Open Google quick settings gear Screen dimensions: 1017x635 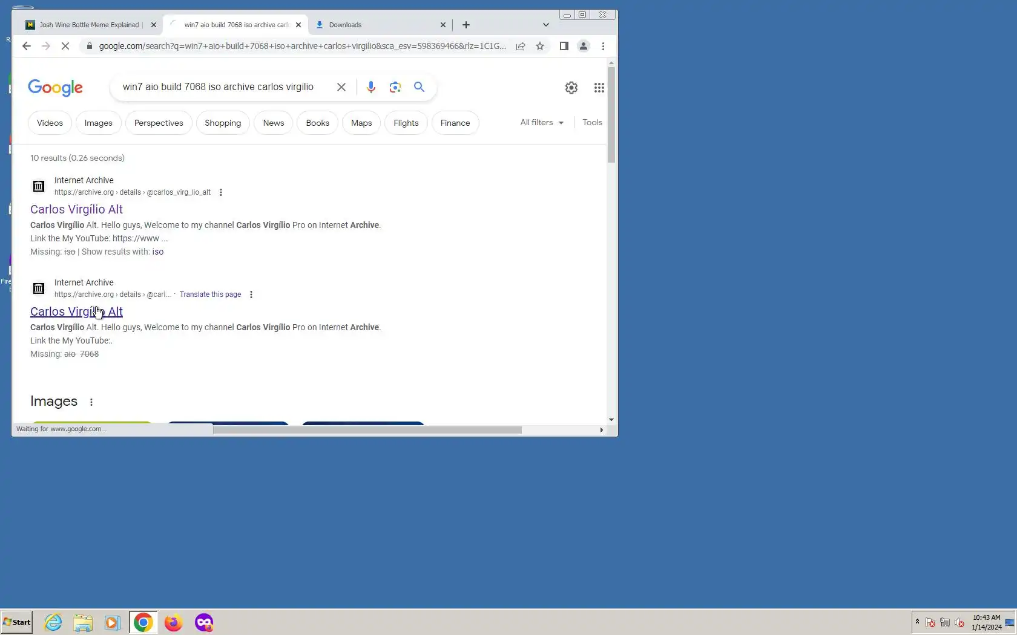pos(571,88)
